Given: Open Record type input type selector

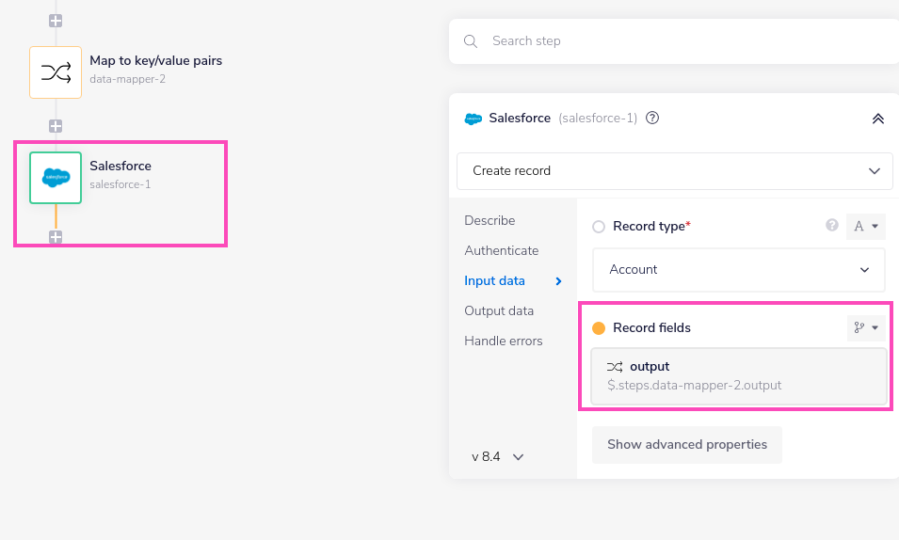Looking at the screenshot, I should tap(866, 227).
